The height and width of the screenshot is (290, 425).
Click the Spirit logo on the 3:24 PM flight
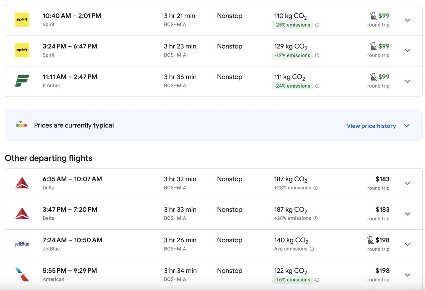click(x=22, y=50)
